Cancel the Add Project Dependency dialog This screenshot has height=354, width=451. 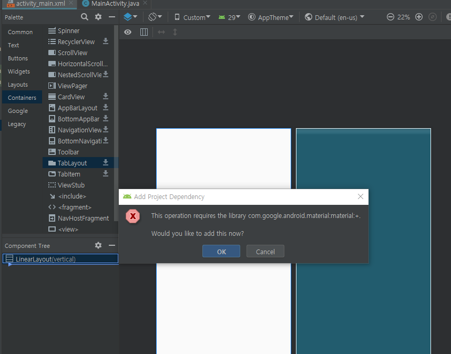tap(265, 252)
